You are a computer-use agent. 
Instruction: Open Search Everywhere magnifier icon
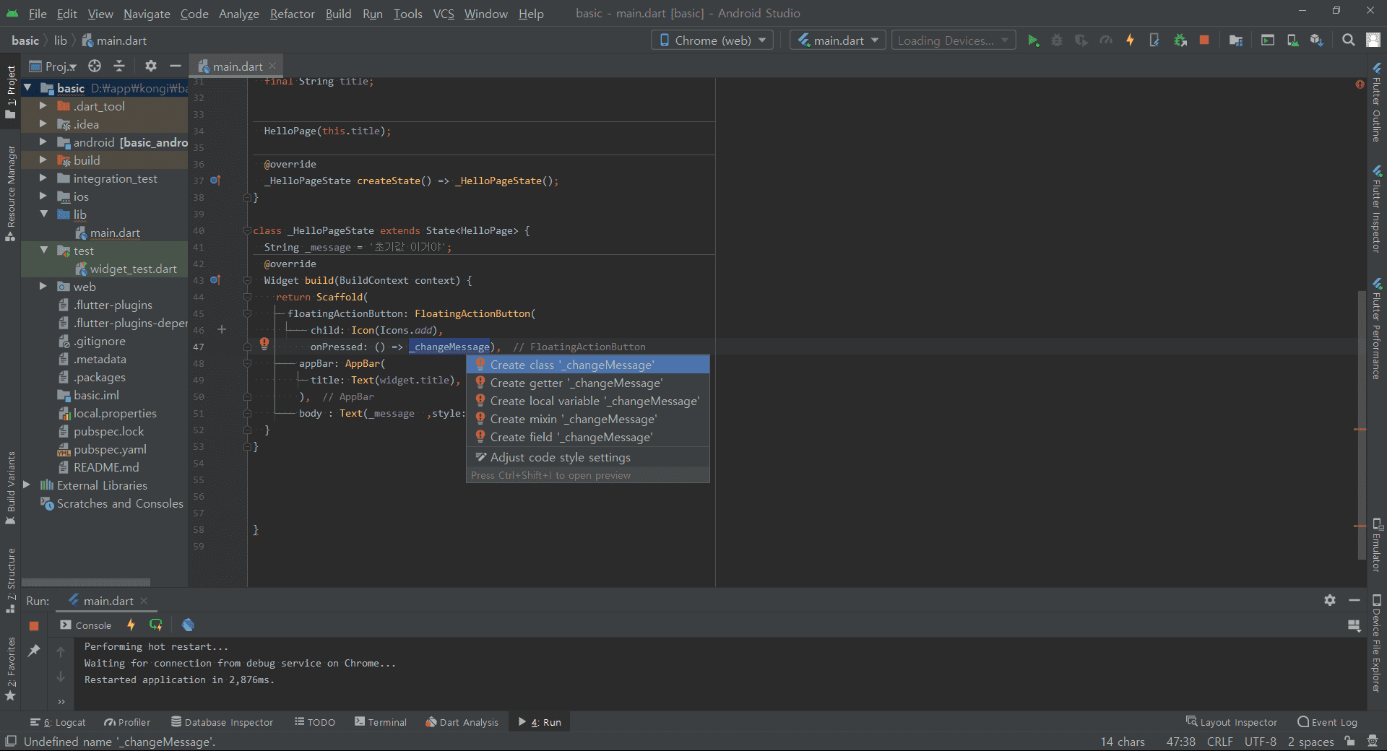pos(1348,40)
